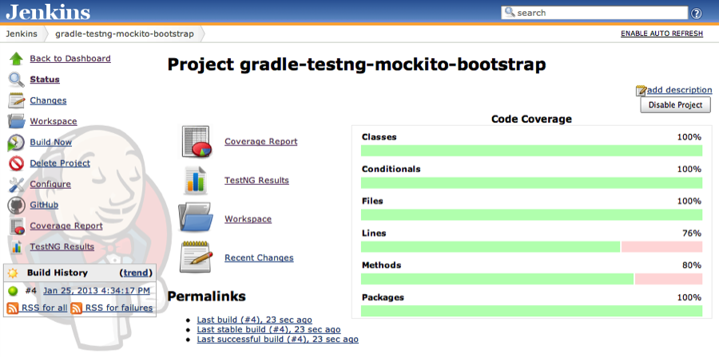This screenshot has width=719, height=357.
Task: Click the red Delete Project icon
Action: 16,163
